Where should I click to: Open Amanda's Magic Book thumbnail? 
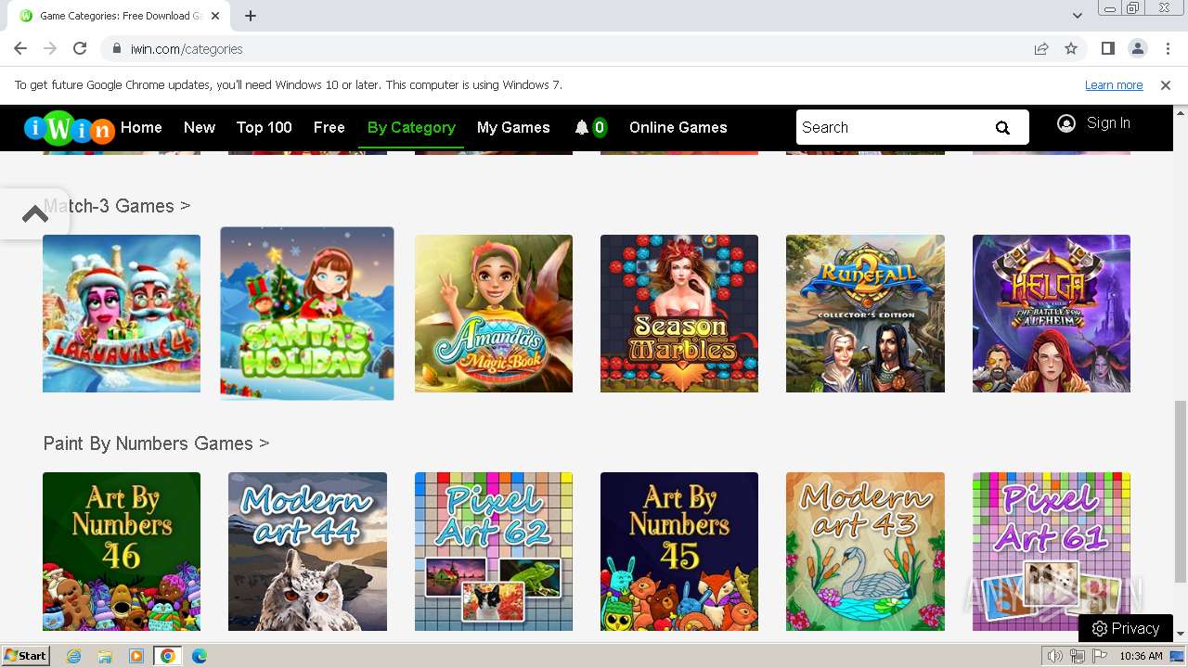494,314
